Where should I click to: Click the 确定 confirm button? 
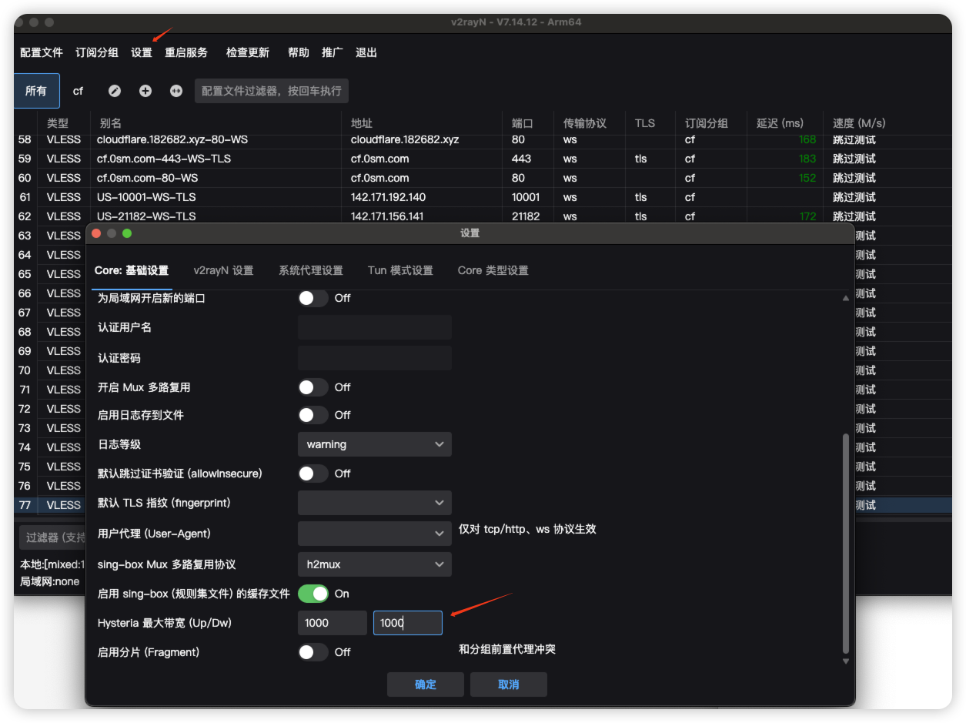click(425, 685)
